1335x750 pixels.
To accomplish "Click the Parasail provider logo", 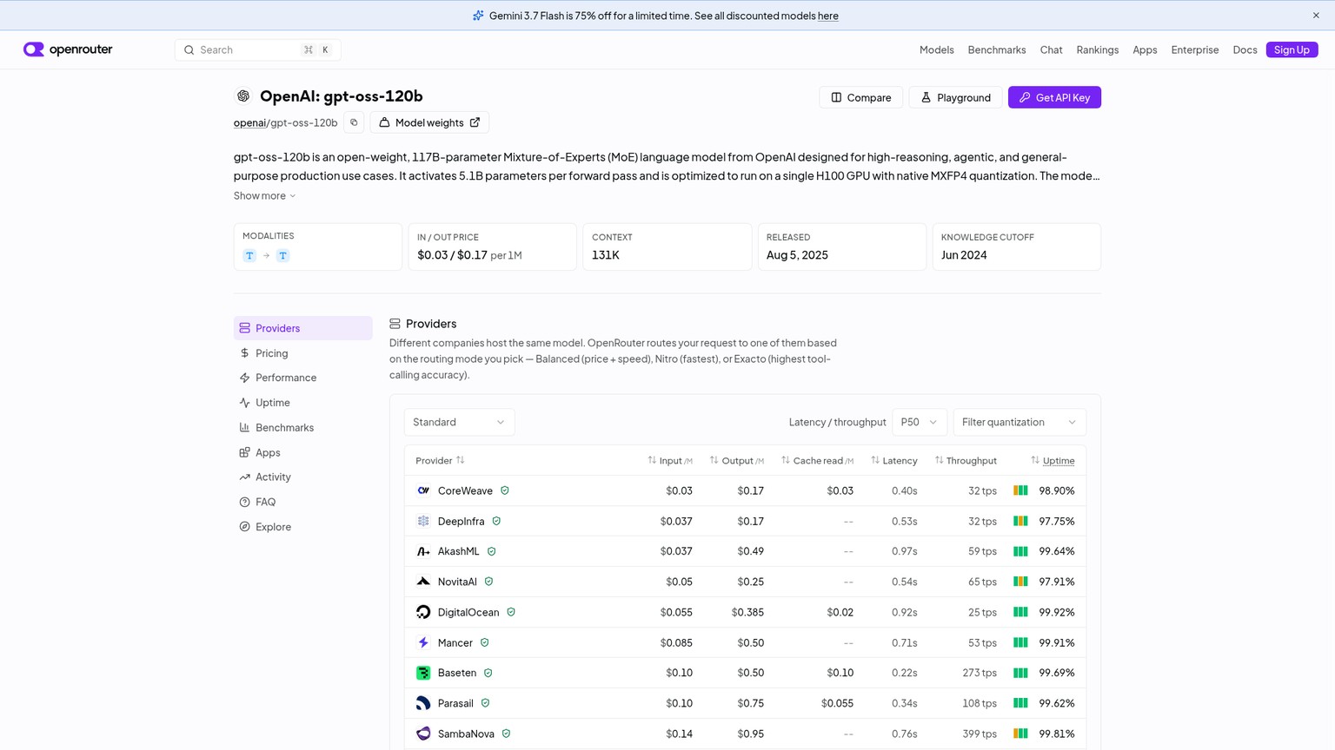I will point(423,703).
